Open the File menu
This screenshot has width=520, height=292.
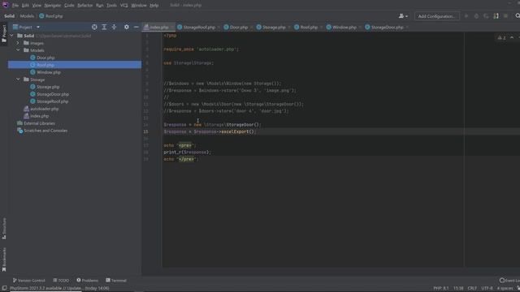click(15, 6)
